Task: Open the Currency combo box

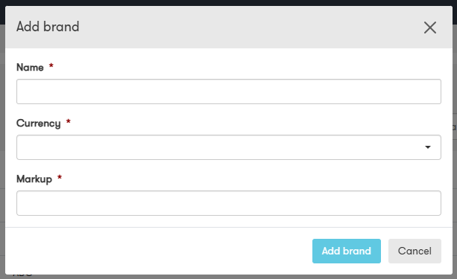Action: pos(229,147)
